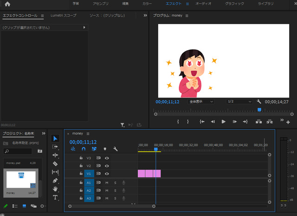The image size is (297, 216).
Task: Switch to アセンブリ workspace
Action: [101, 4]
